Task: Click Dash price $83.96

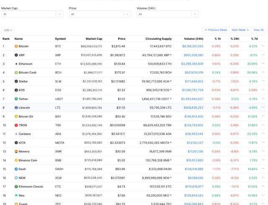Action: pyautogui.click(x=120, y=169)
